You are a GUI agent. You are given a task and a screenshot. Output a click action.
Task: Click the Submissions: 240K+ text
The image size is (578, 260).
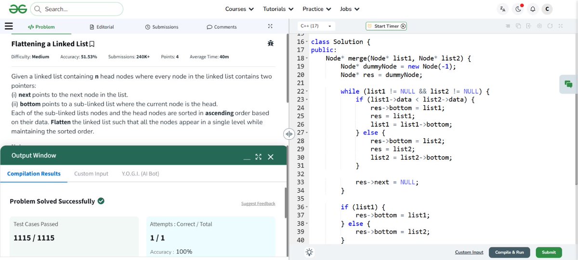click(x=129, y=57)
